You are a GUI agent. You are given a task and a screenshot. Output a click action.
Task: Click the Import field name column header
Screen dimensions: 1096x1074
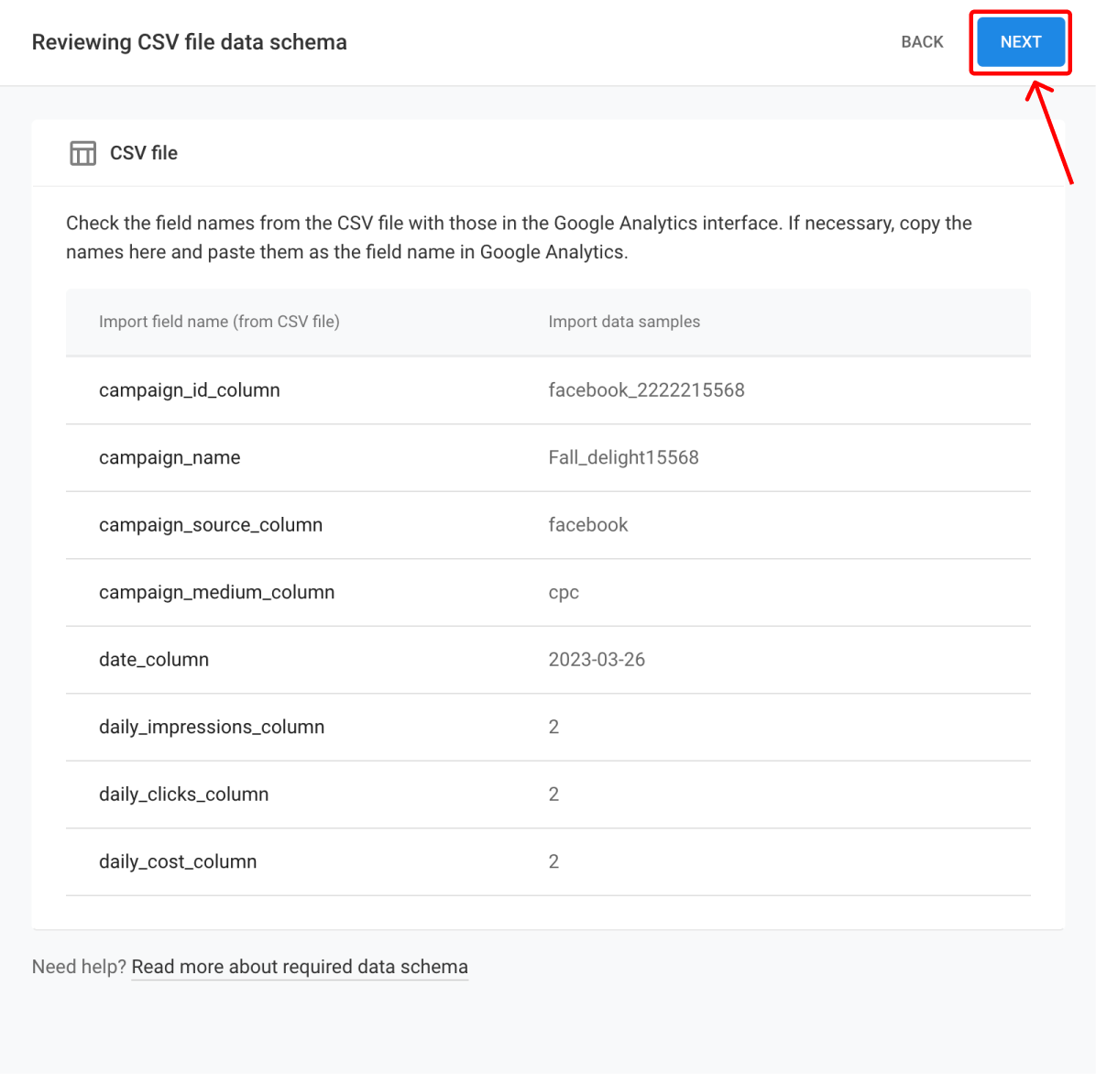tap(219, 322)
